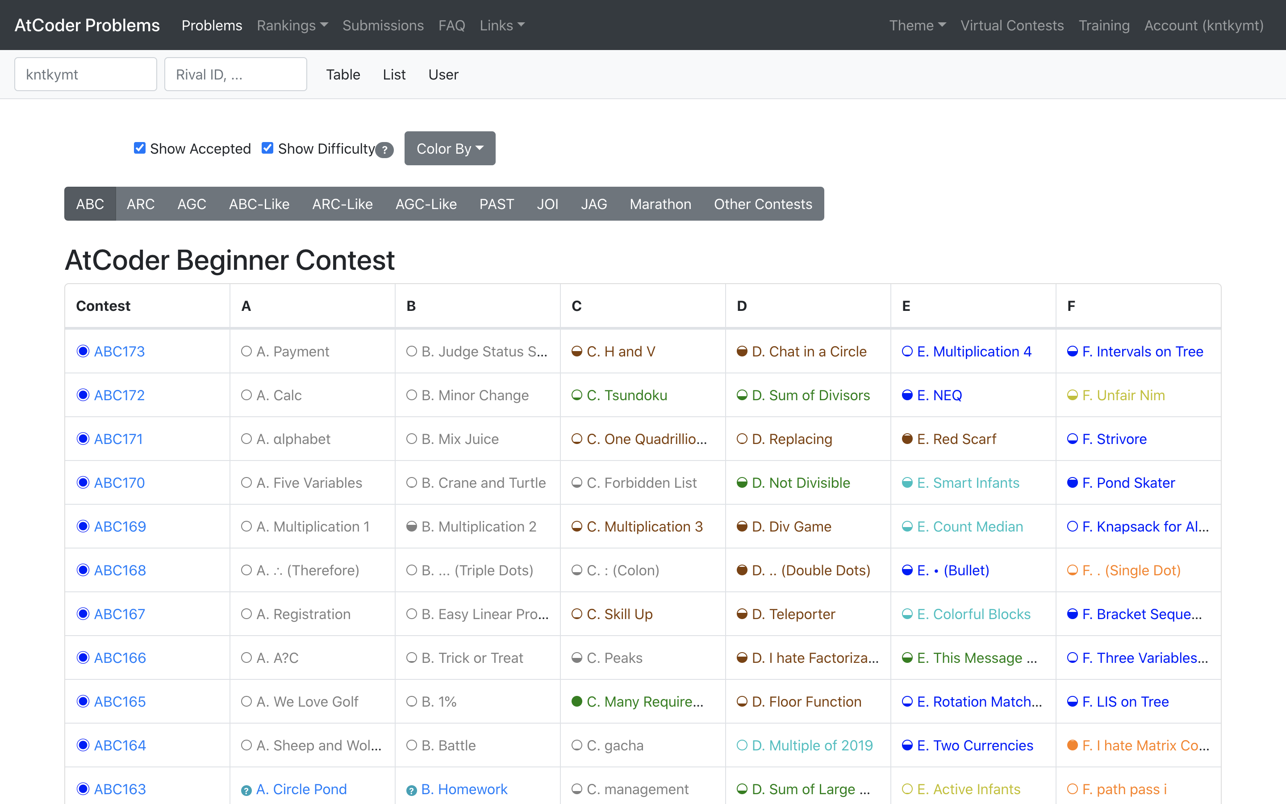Click difficulty circle beside B. Multiplication 2

(411, 527)
